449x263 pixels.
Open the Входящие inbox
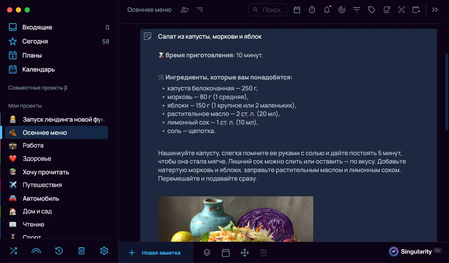[x=37, y=27]
